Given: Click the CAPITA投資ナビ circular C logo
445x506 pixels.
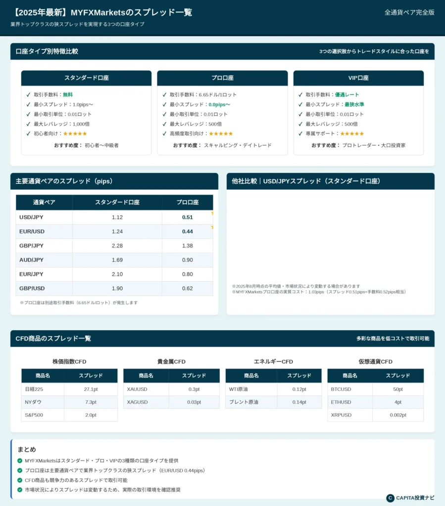Looking at the screenshot, I should click(391, 498).
